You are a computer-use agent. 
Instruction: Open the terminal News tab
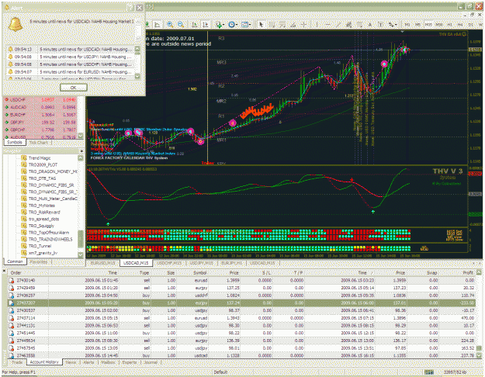pyautogui.click(x=71, y=362)
